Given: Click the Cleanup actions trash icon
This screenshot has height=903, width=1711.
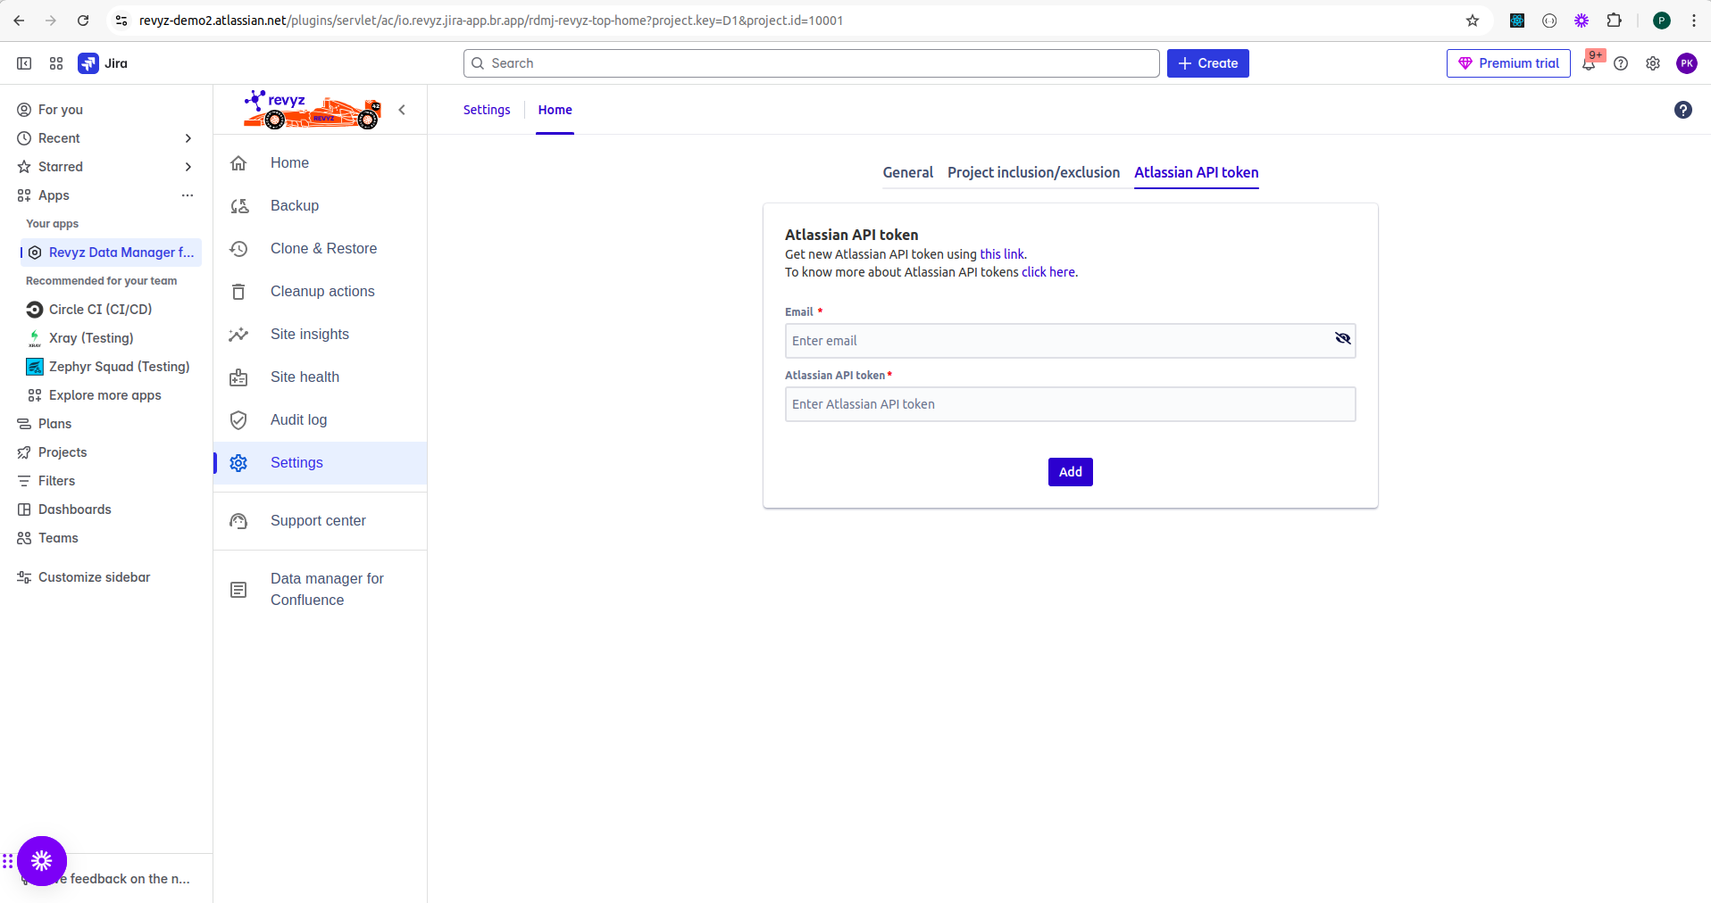Looking at the screenshot, I should 238,292.
